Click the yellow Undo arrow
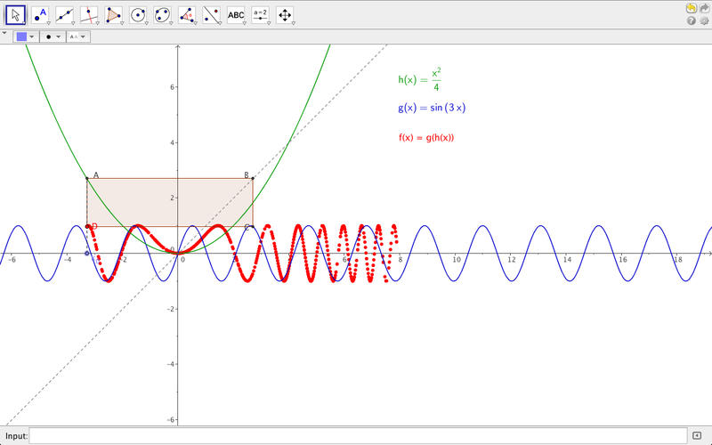This screenshot has width=712, height=445. [691, 8]
